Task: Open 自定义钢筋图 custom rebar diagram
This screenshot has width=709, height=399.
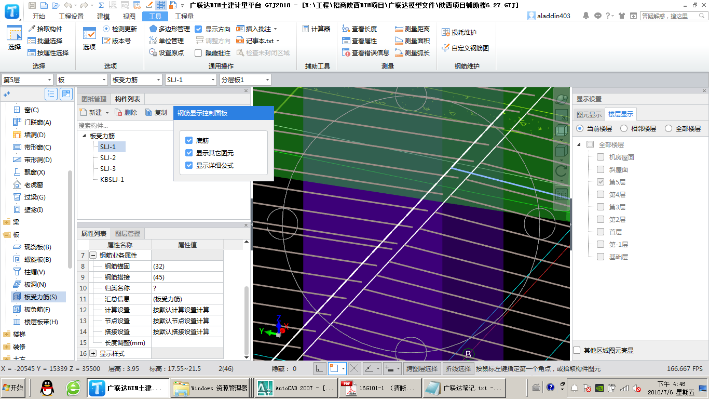Action: click(x=465, y=48)
